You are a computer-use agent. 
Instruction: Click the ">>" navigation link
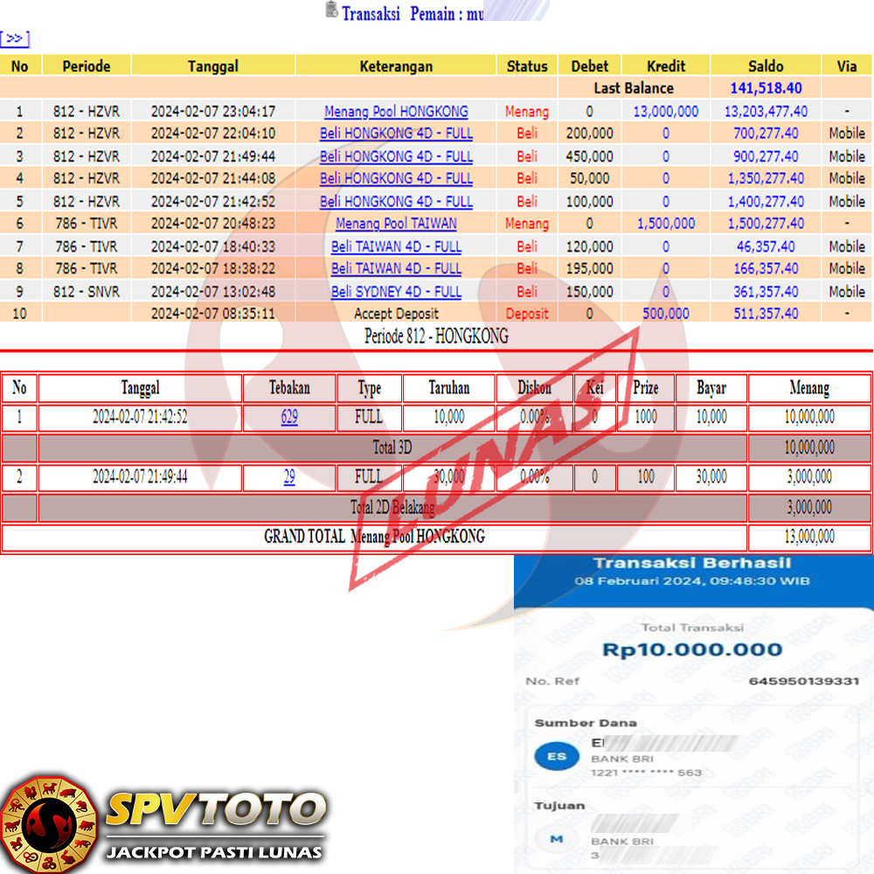[x=15, y=38]
